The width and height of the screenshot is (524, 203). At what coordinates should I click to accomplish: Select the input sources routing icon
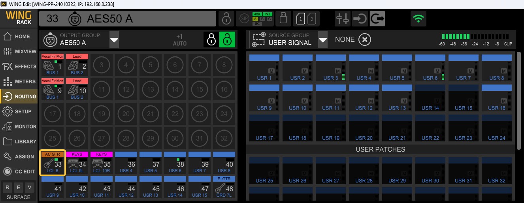(360, 19)
